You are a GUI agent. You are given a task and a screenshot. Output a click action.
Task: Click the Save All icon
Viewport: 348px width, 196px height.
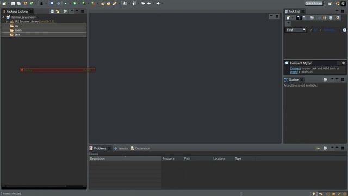coord(18,3)
